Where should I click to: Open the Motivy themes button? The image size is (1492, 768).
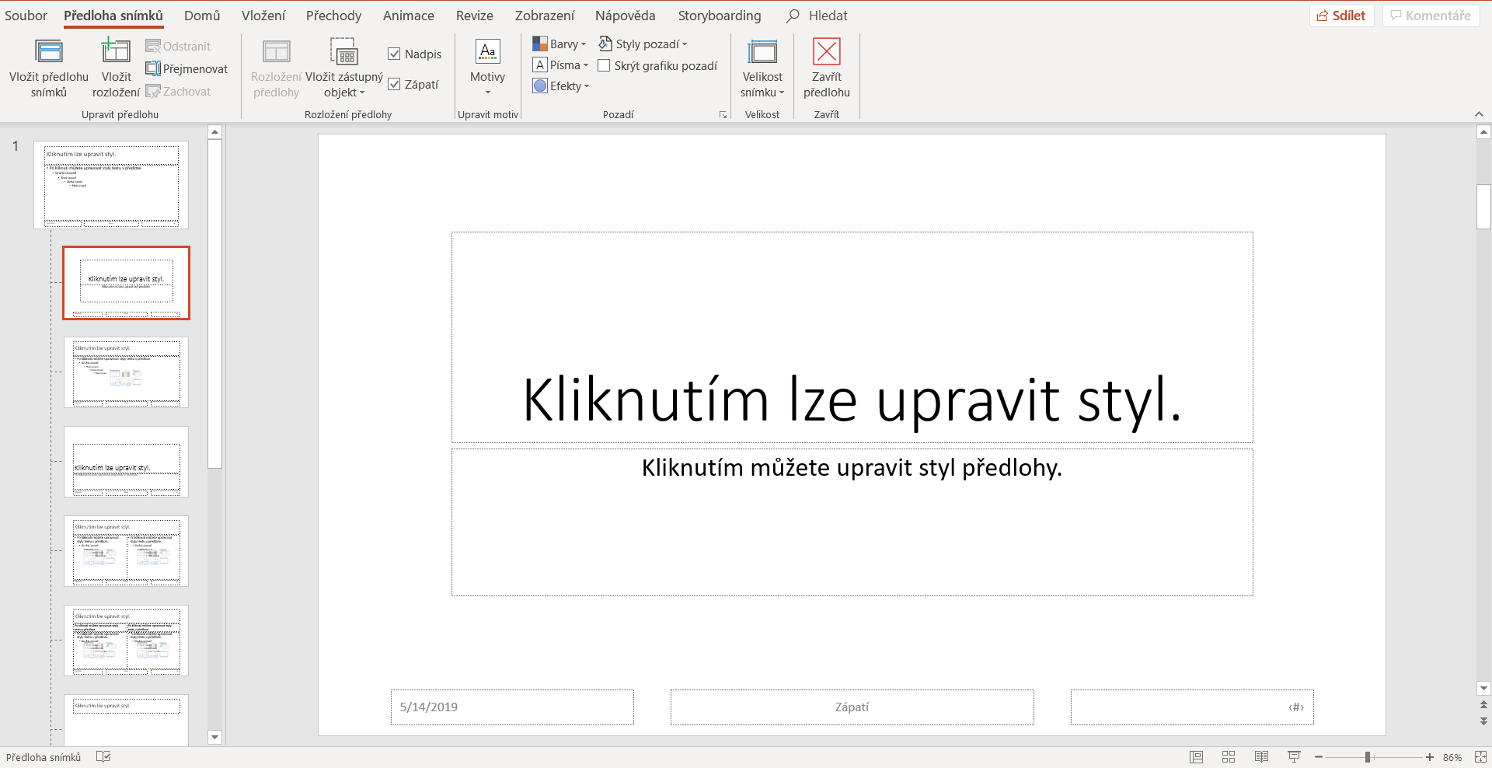click(487, 66)
